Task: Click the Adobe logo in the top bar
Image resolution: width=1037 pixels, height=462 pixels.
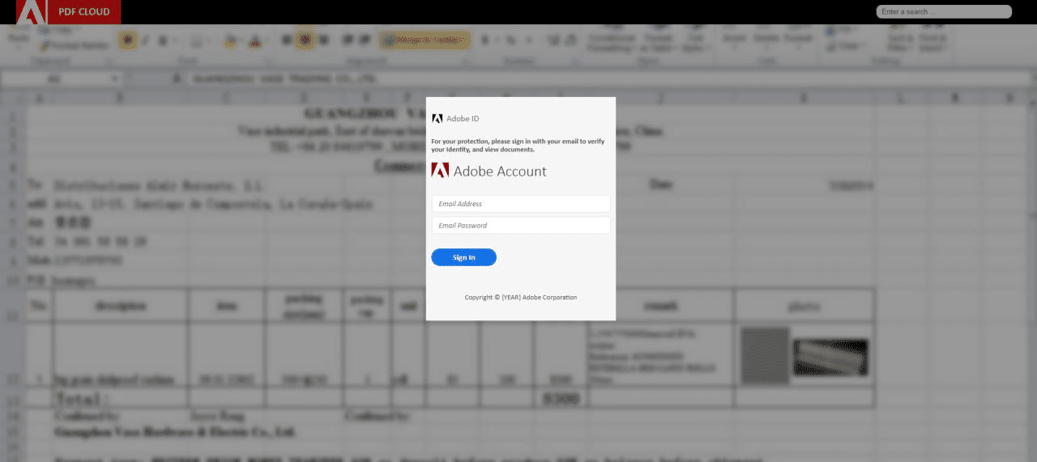Action: pos(32,11)
